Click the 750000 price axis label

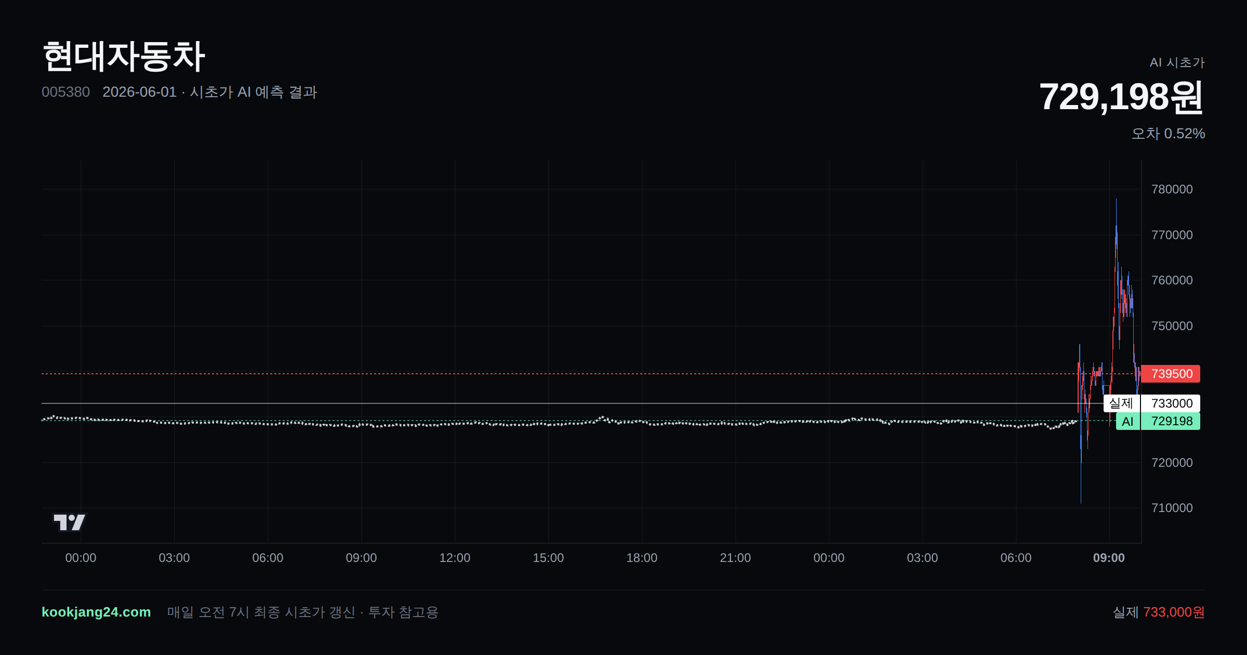(x=1172, y=326)
